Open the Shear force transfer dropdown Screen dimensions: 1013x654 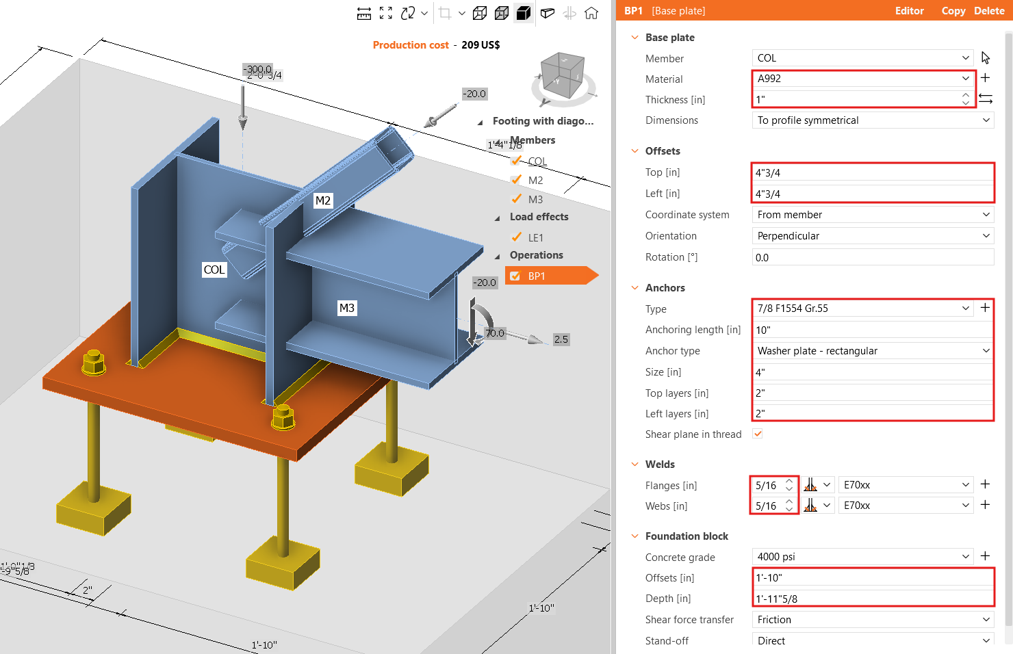(x=873, y=619)
